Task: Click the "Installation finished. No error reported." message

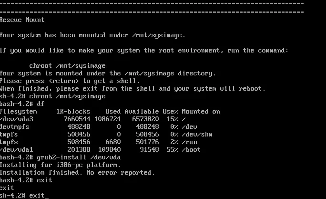Action: point(77,173)
